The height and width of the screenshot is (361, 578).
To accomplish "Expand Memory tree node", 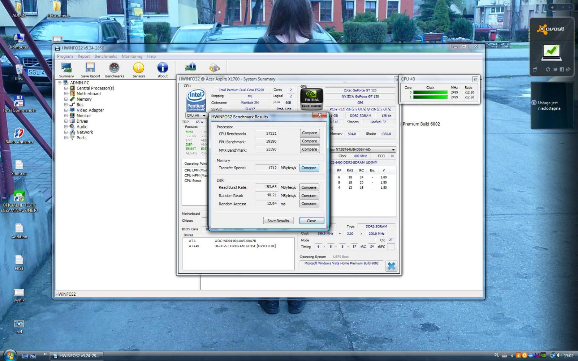I will tap(66, 99).
